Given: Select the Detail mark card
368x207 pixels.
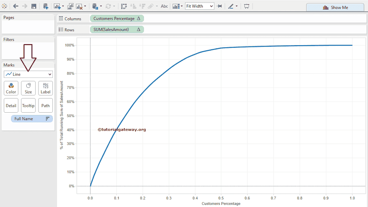Looking at the screenshot, I should (x=11, y=105).
